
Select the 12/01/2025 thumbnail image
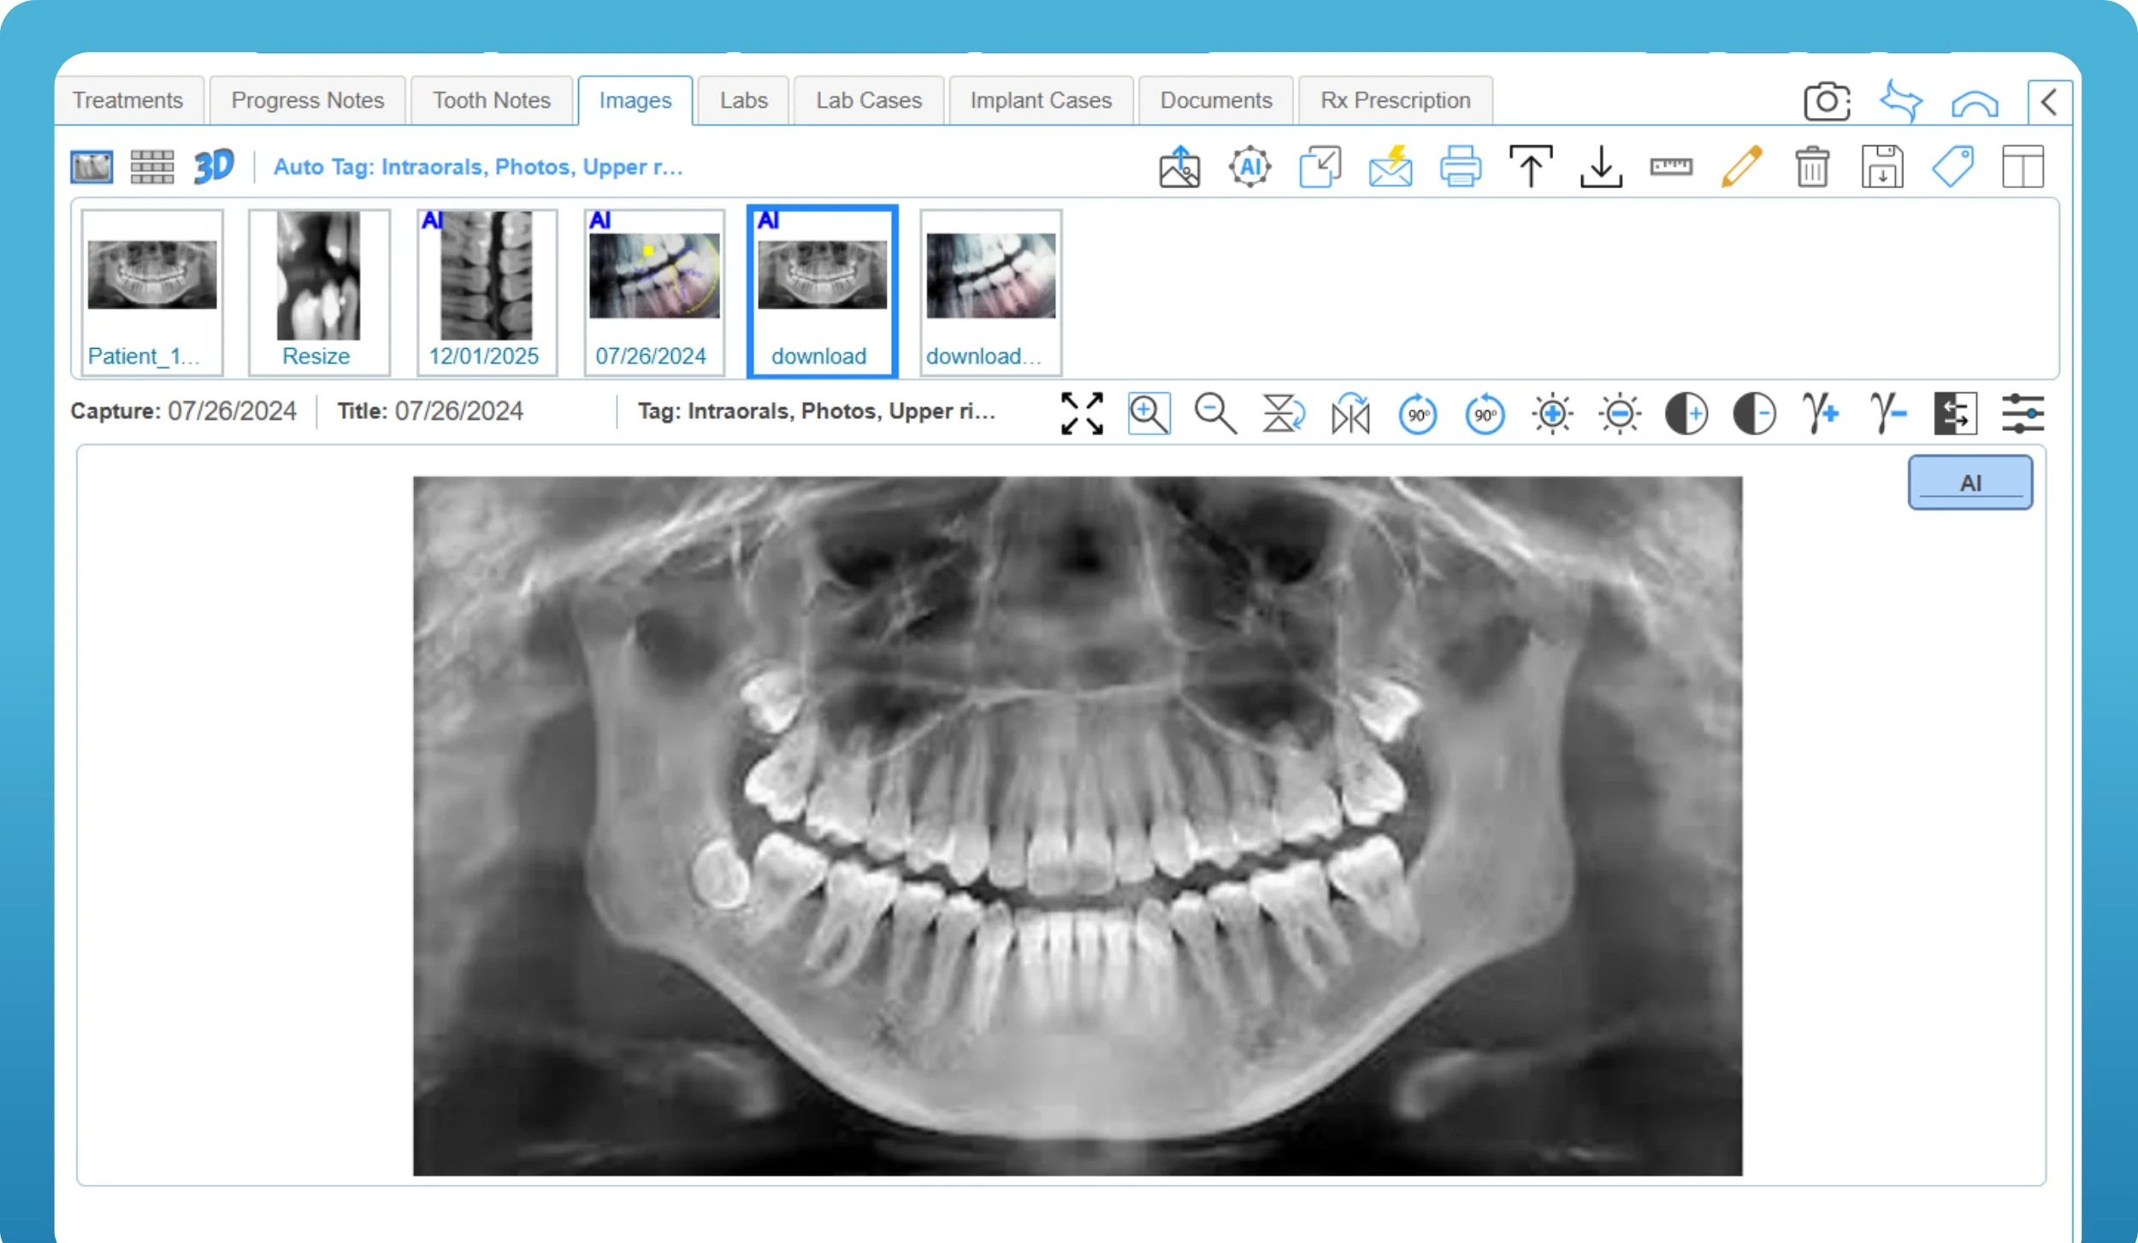tap(486, 291)
